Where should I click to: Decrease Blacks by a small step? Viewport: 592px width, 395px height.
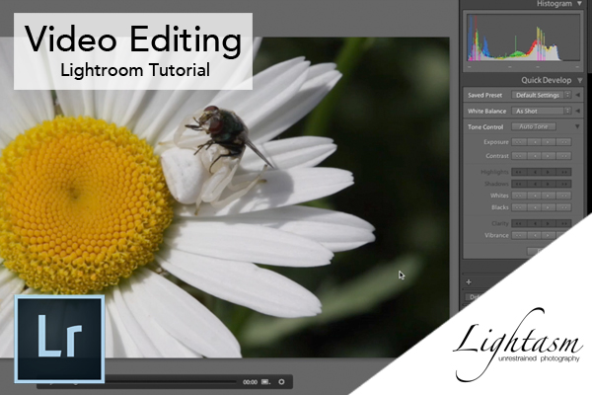tap(534, 207)
